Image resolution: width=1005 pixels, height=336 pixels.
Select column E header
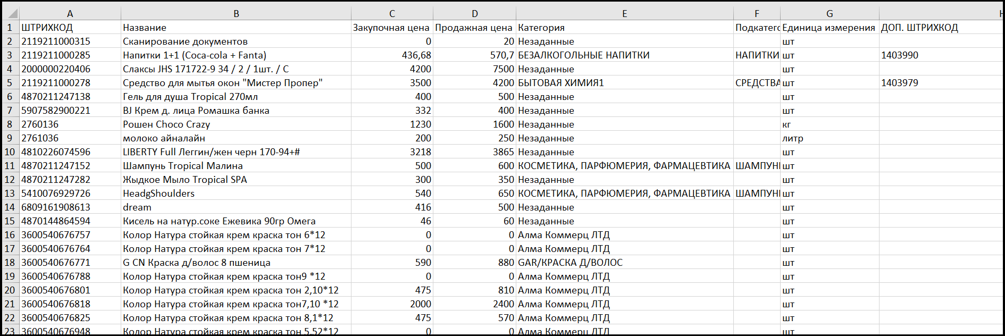(x=625, y=13)
